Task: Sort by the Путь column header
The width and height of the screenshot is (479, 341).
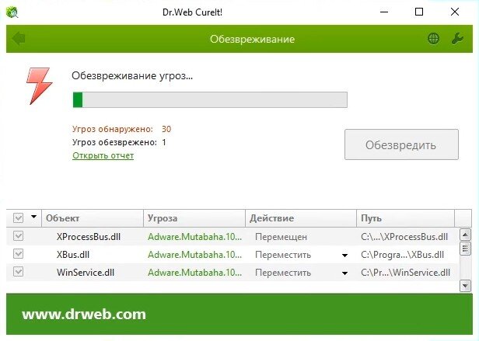Action: point(405,218)
